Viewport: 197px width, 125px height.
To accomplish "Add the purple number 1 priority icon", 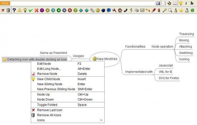I will 42,10.
